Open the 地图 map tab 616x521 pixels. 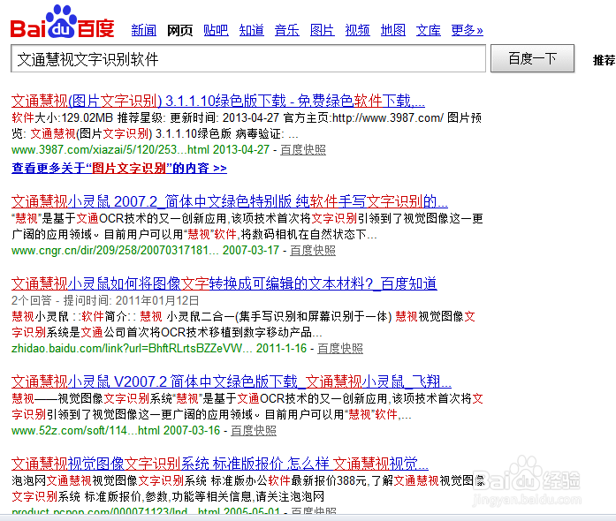(393, 30)
